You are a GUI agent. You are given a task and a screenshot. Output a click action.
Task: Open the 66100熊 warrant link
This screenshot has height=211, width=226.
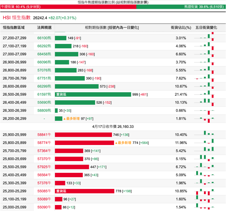click(44, 38)
